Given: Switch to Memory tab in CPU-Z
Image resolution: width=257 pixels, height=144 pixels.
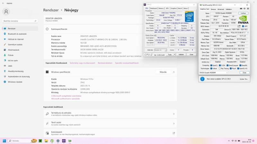Looking at the screenshot, I should pos(161,8).
